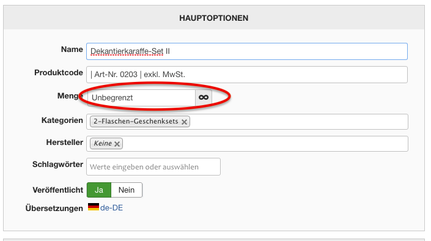Screen dimensions: 431x241
Task: Click the Name label
Action: pyautogui.click(x=72, y=50)
